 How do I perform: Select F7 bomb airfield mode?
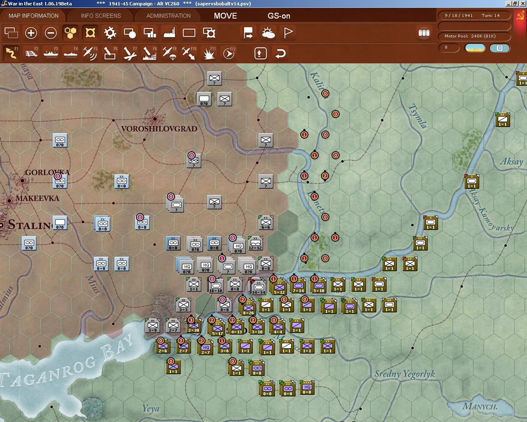[x=130, y=53]
